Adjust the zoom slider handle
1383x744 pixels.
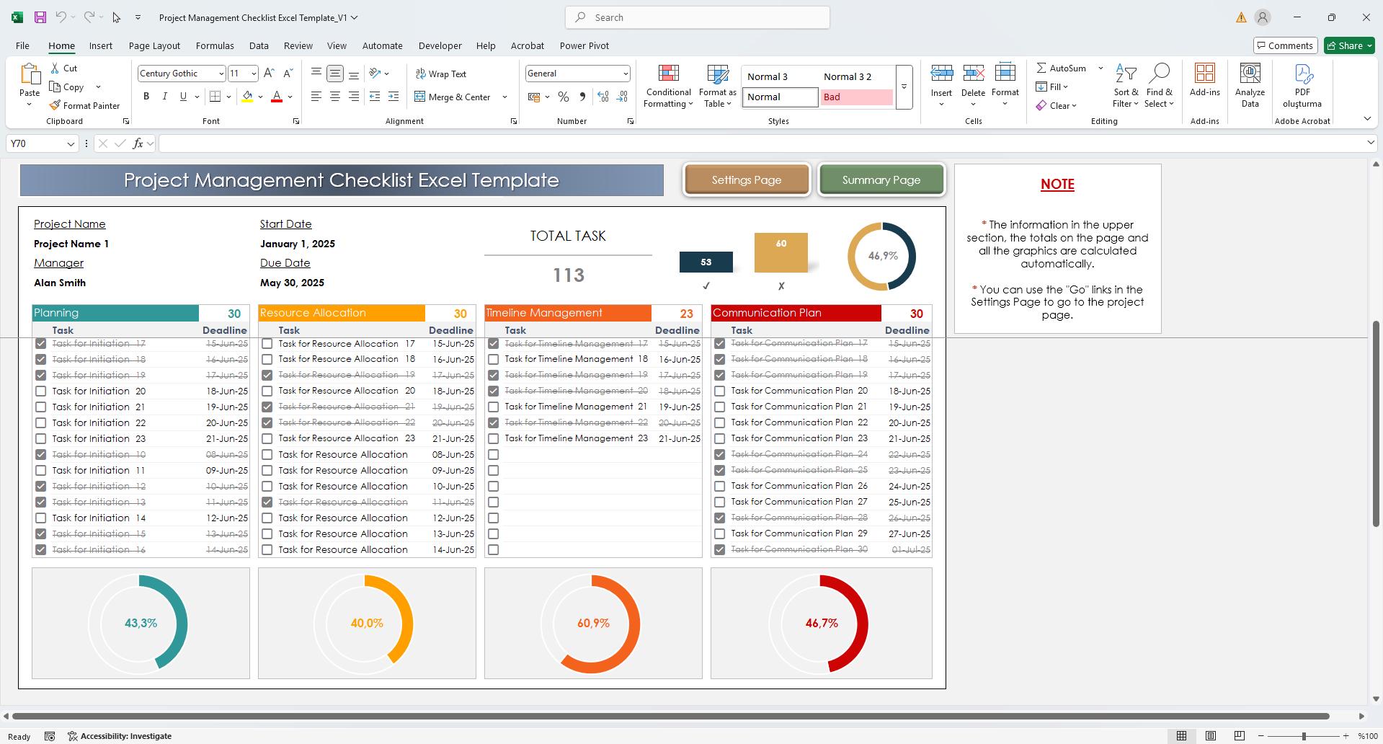(1304, 736)
